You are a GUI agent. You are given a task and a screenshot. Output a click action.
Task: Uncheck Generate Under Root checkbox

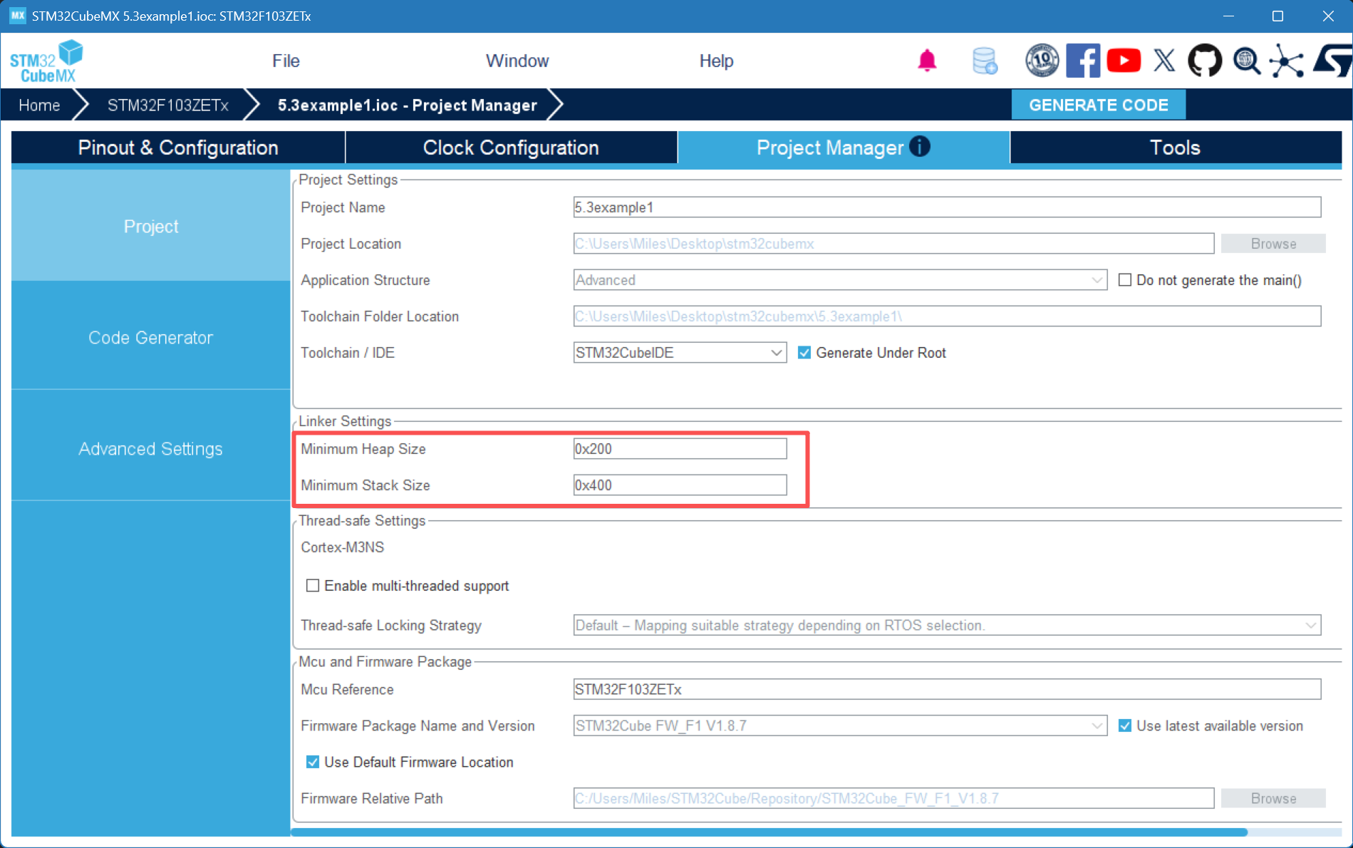click(804, 353)
